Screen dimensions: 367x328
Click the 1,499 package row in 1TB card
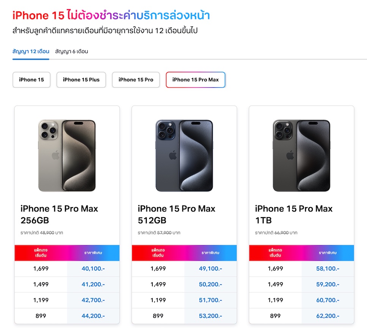click(275, 284)
